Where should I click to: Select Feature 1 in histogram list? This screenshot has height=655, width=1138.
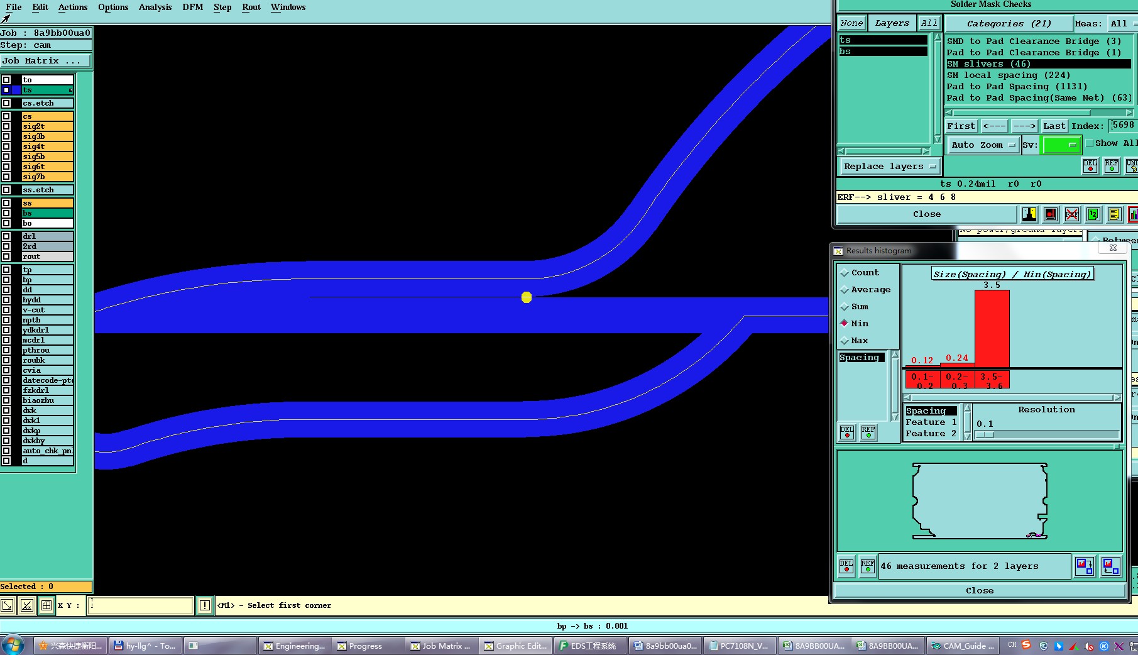click(x=931, y=422)
